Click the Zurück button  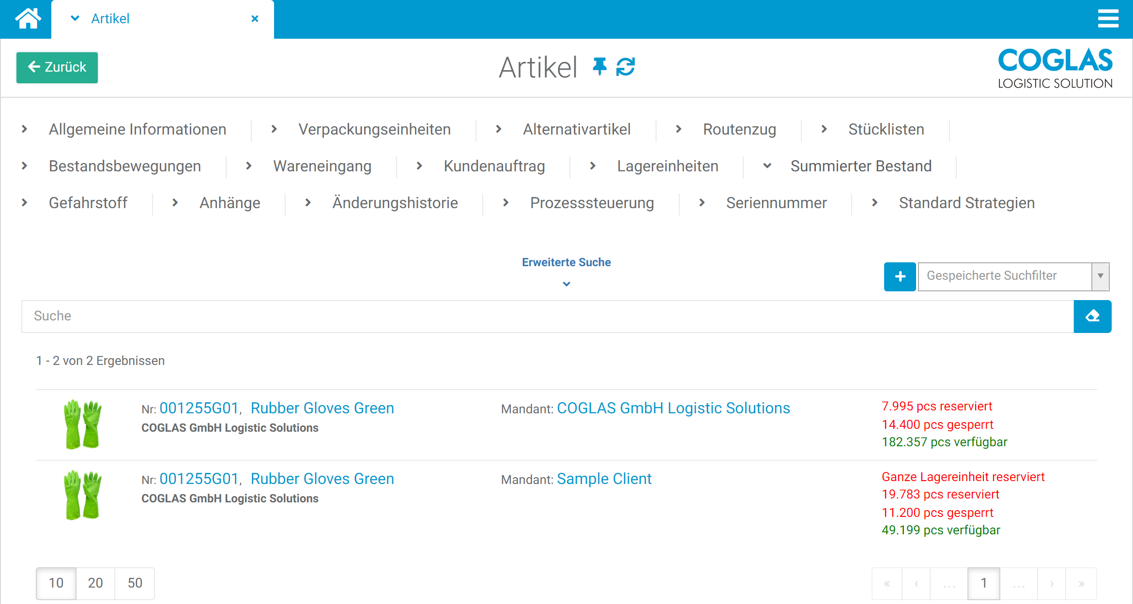pyautogui.click(x=57, y=67)
